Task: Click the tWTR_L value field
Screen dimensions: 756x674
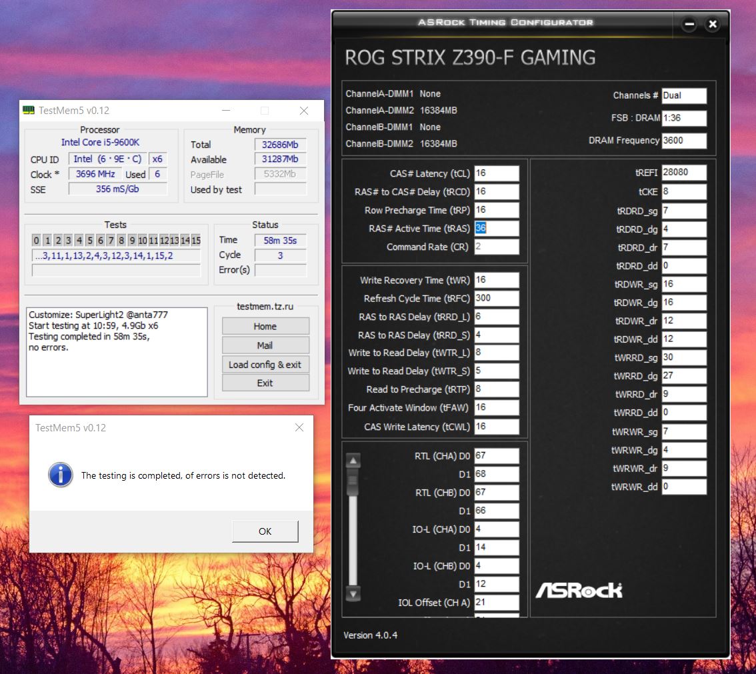Action: (497, 353)
